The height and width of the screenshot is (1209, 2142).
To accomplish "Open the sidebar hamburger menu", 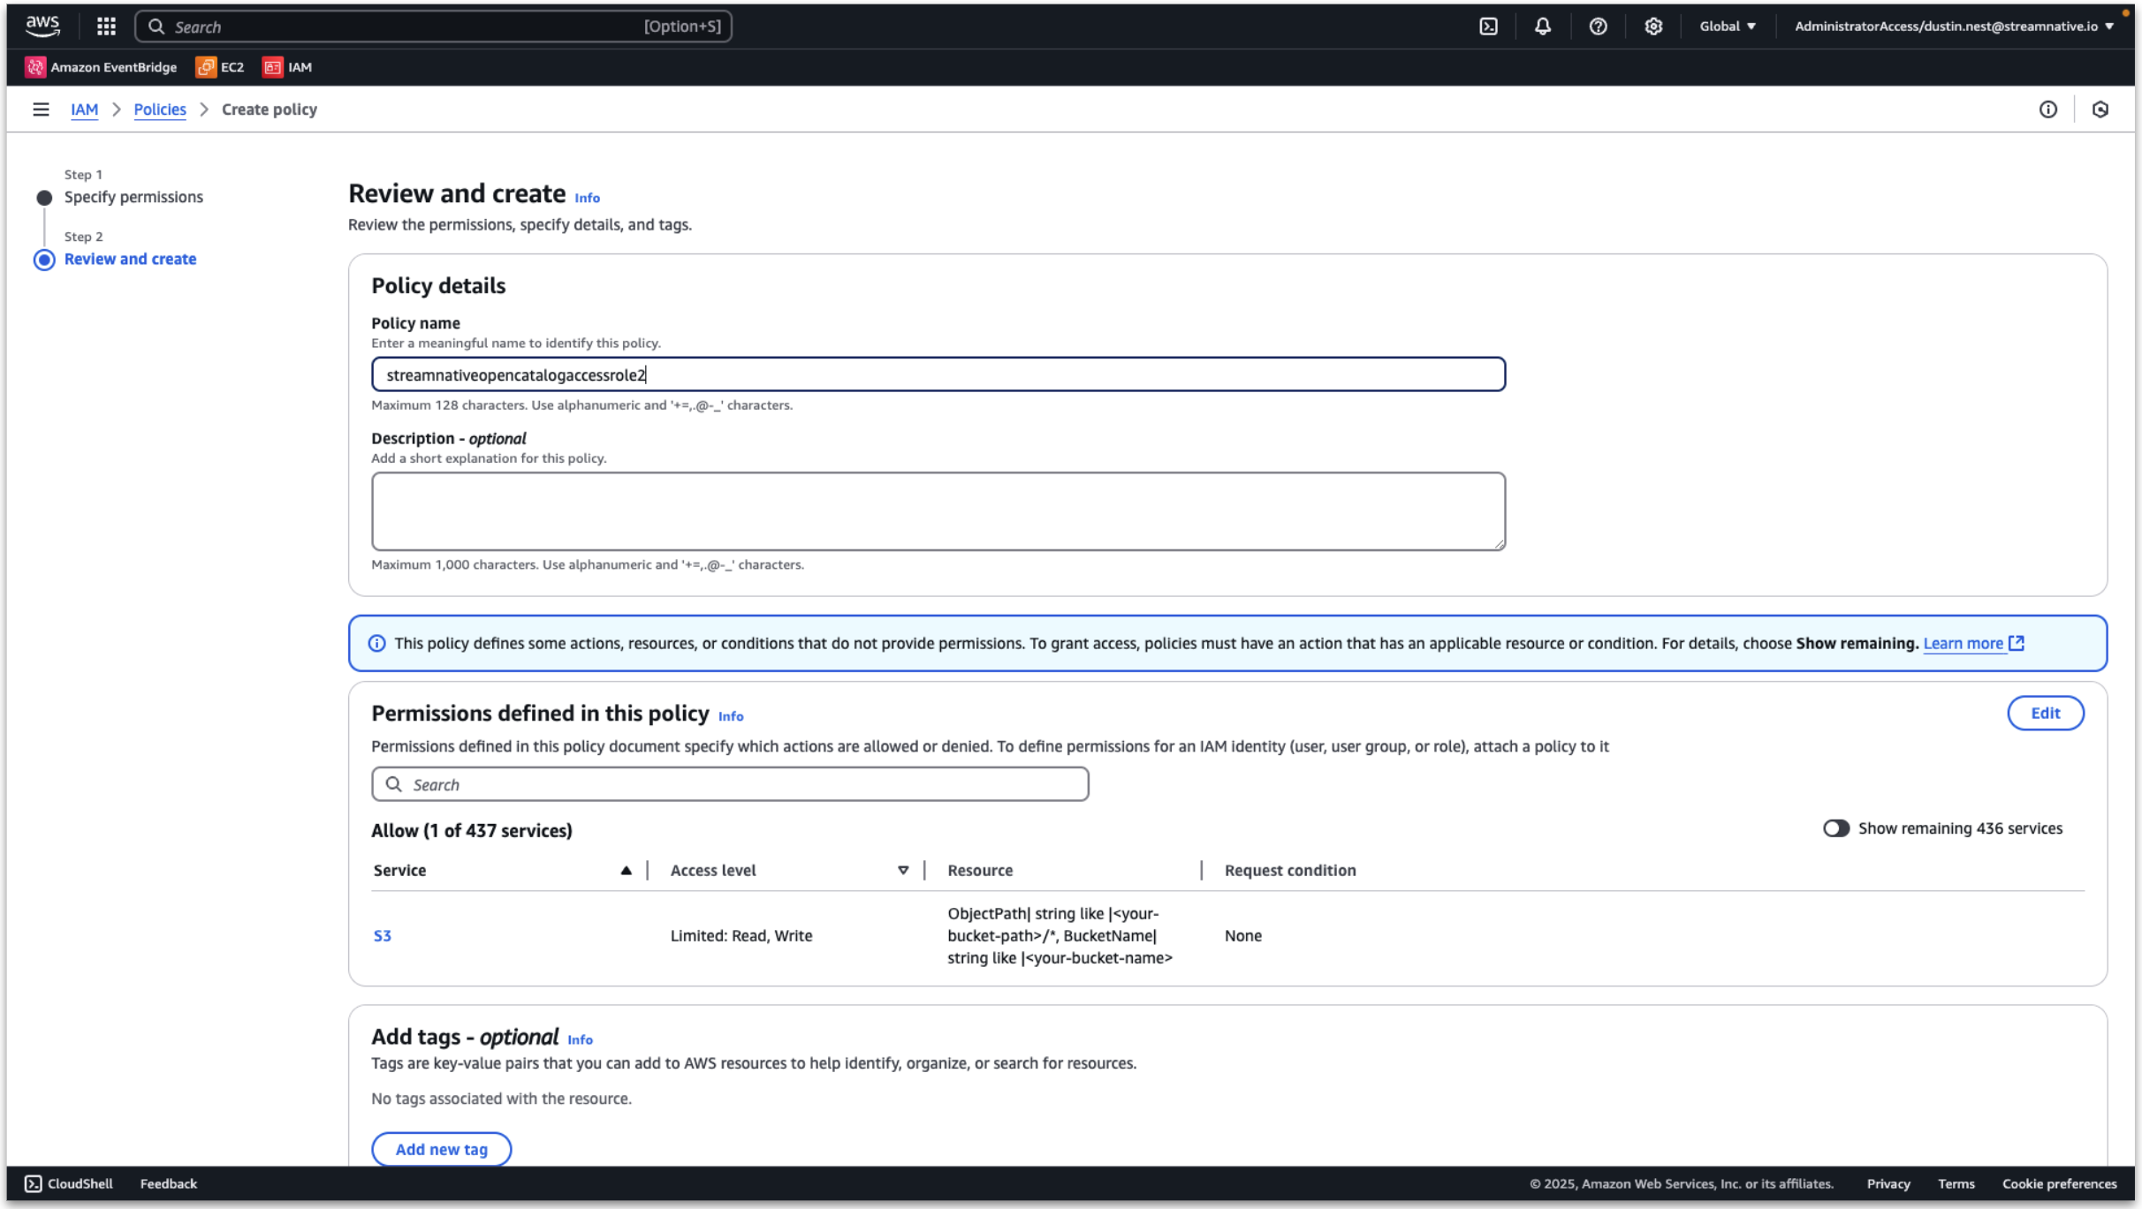I will tap(42, 109).
